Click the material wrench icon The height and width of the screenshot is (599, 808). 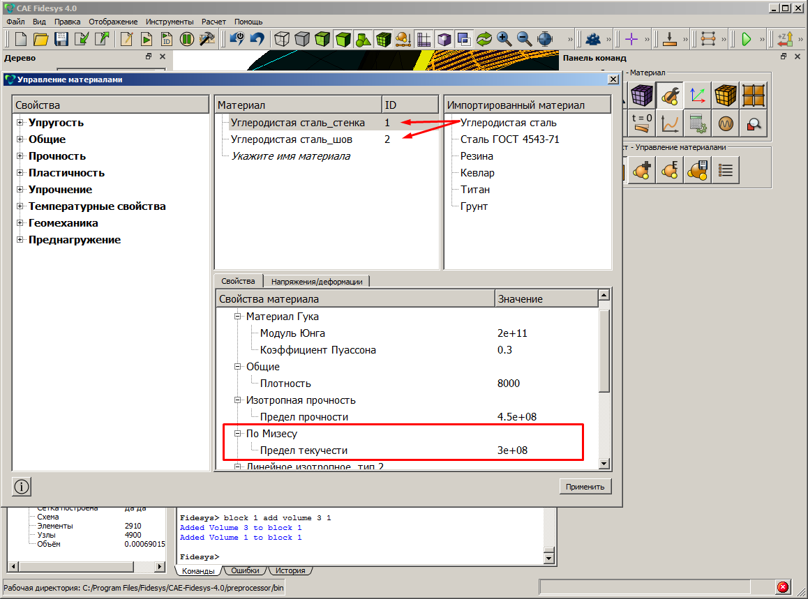[670, 96]
